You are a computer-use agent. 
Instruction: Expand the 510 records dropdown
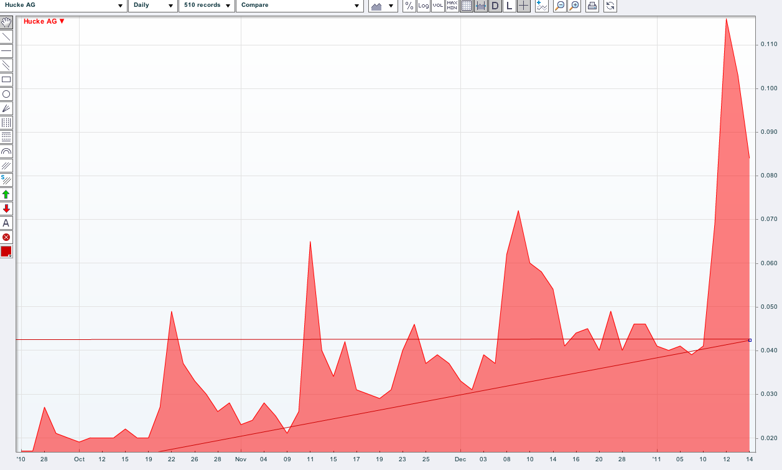click(207, 6)
